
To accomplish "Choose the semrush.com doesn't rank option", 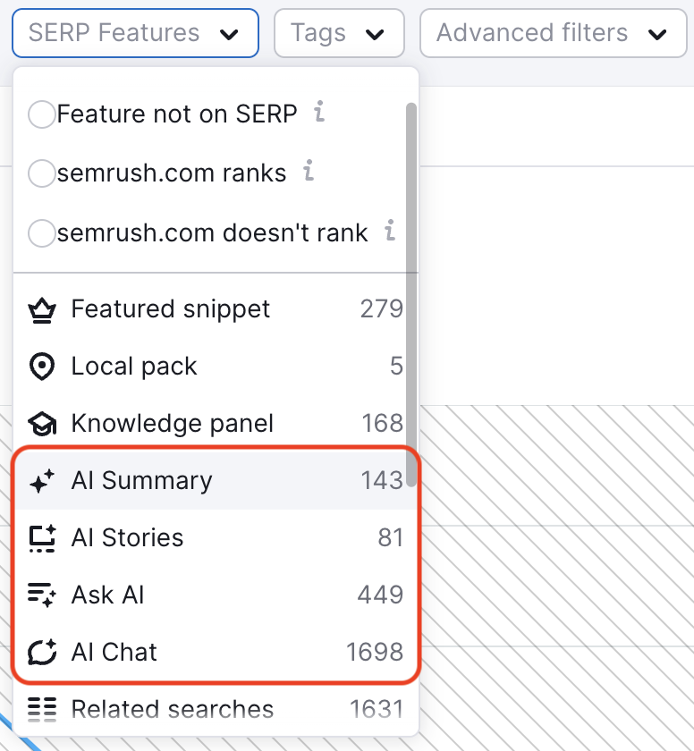I will point(41,233).
